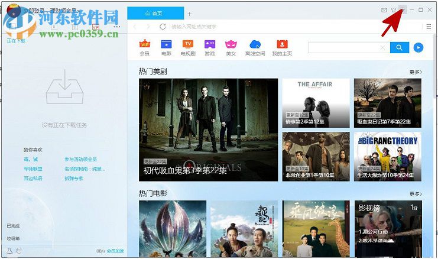438x259 pixels.
Task: Open 毒。诫 recommendation link
Action: click(x=31, y=159)
